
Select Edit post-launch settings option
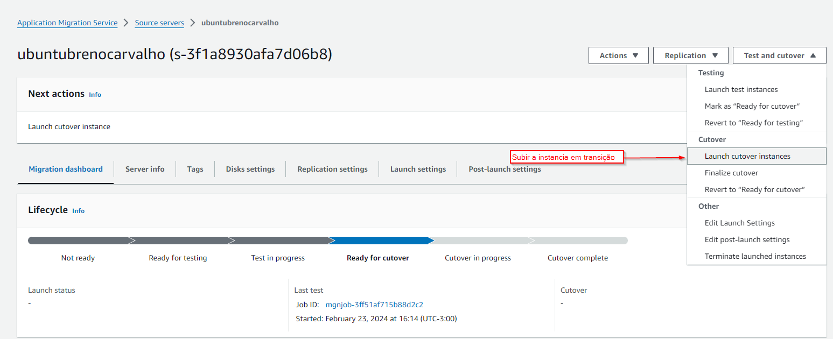tap(747, 239)
